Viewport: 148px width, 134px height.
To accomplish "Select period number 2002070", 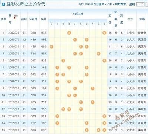I will tap(14, 33).
